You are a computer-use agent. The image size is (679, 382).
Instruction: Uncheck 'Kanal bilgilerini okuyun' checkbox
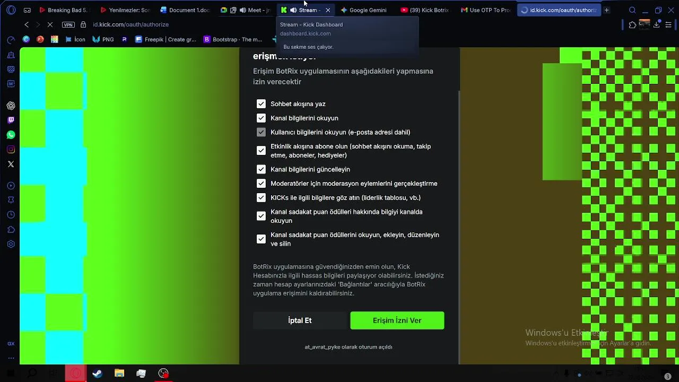pyautogui.click(x=261, y=118)
